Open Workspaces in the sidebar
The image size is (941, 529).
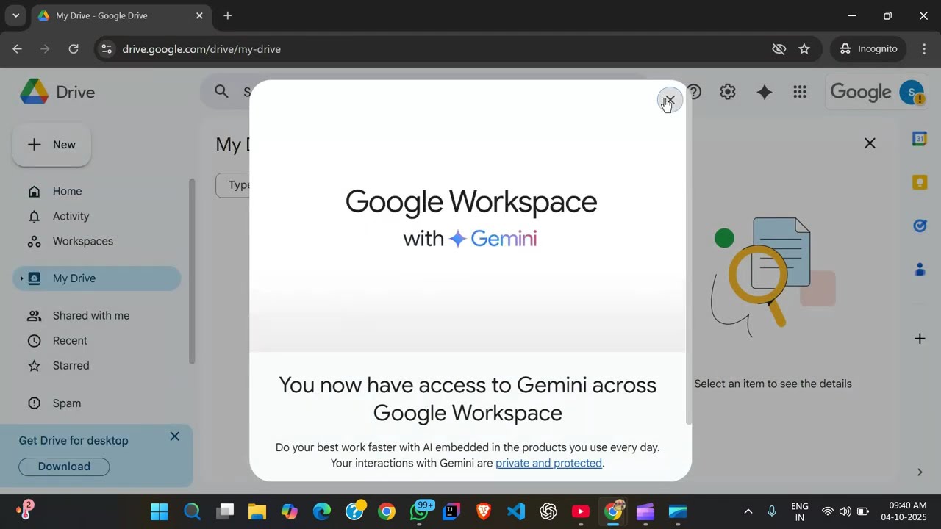[82, 241]
